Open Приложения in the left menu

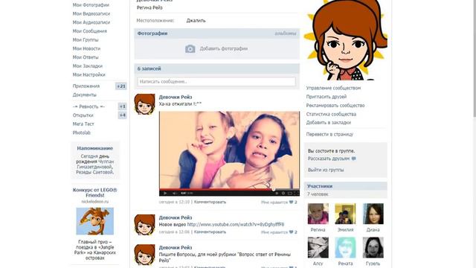pyautogui.click(x=86, y=86)
